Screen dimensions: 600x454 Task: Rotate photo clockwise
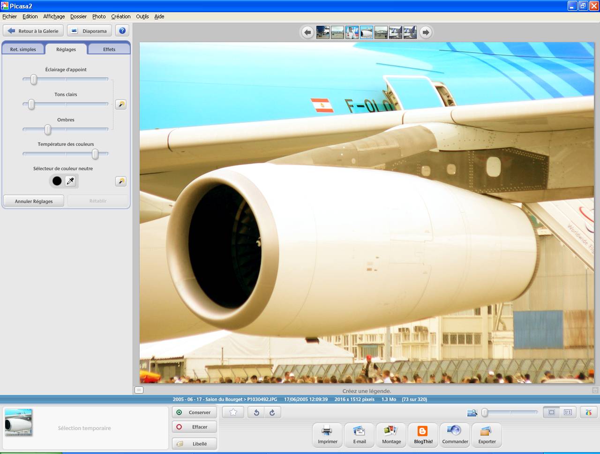tap(272, 412)
